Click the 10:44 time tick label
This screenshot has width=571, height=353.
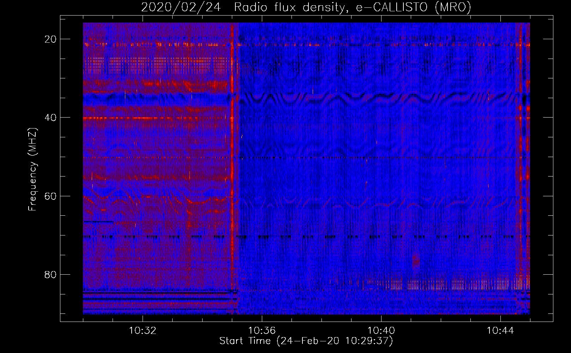pyautogui.click(x=500, y=331)
